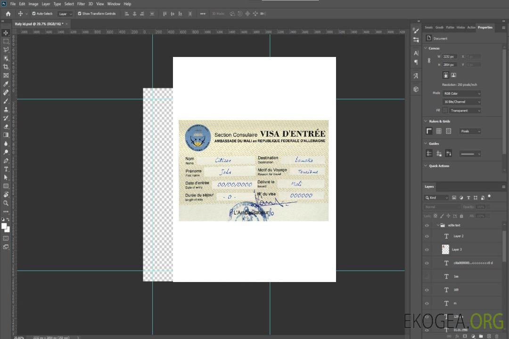The height and width of the screenshot is (339, 509).
Task: Collapse the Rulers & Grids section
Action: click(426, 121)
